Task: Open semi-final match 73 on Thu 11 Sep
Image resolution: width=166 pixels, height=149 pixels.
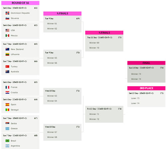Action: 104,43
